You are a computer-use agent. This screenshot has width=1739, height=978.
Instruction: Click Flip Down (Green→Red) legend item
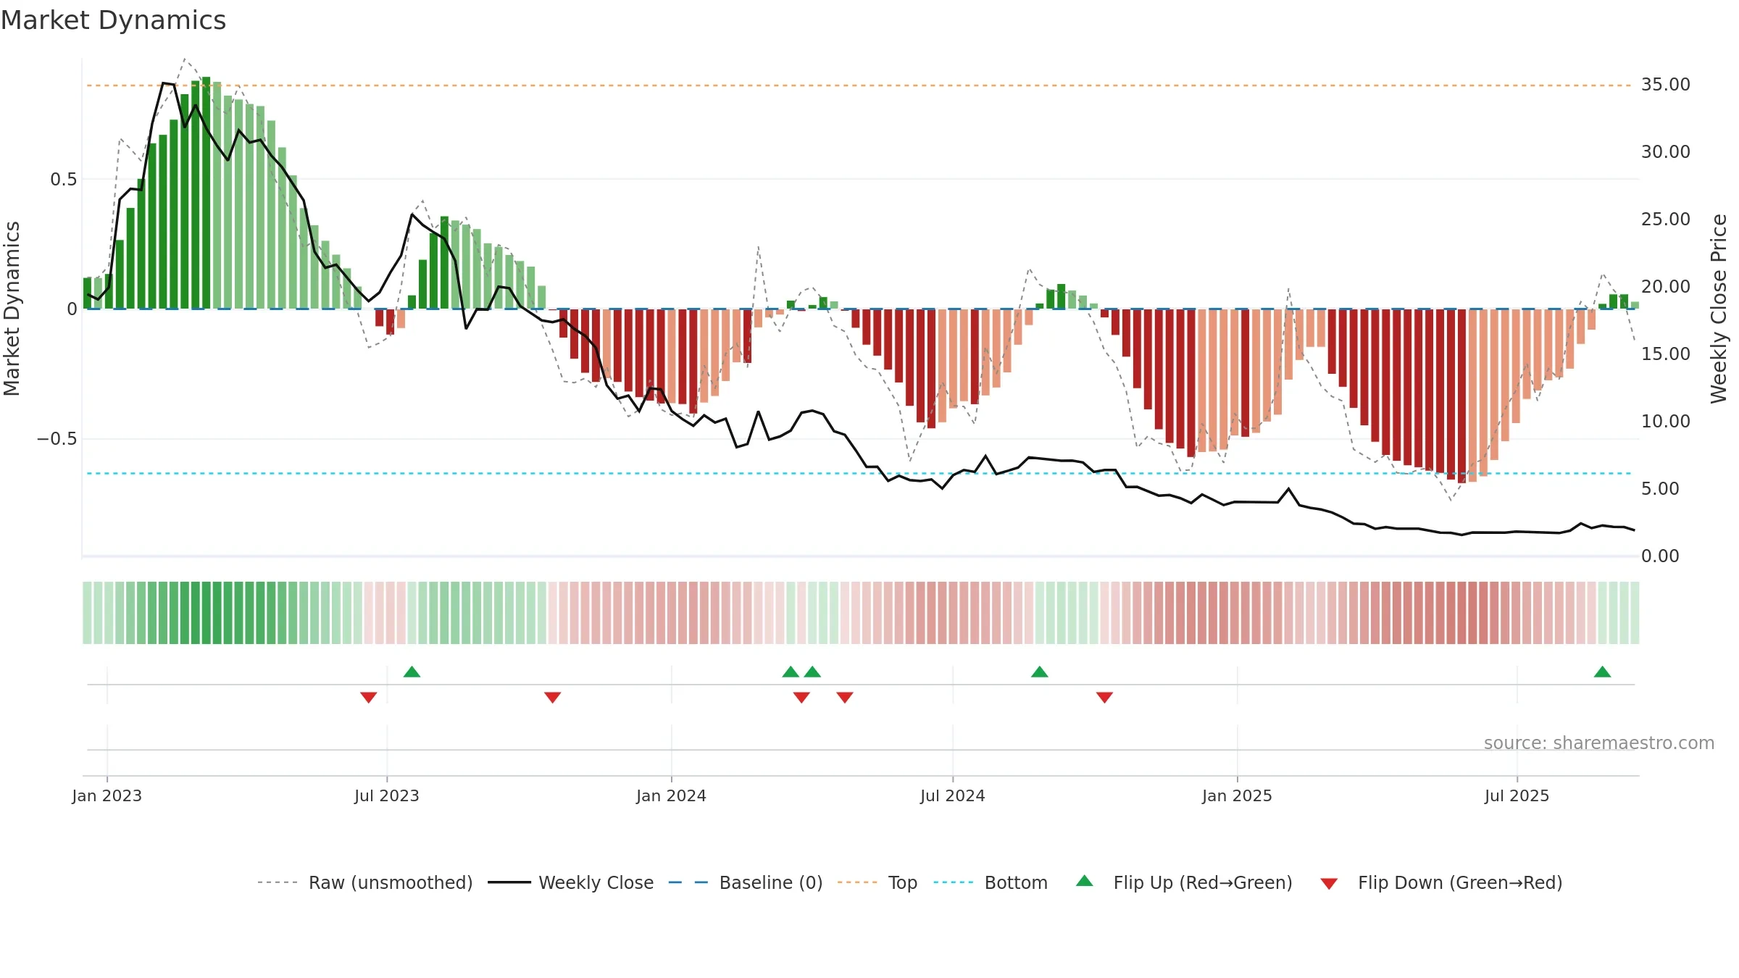[x=1441, y=882]
